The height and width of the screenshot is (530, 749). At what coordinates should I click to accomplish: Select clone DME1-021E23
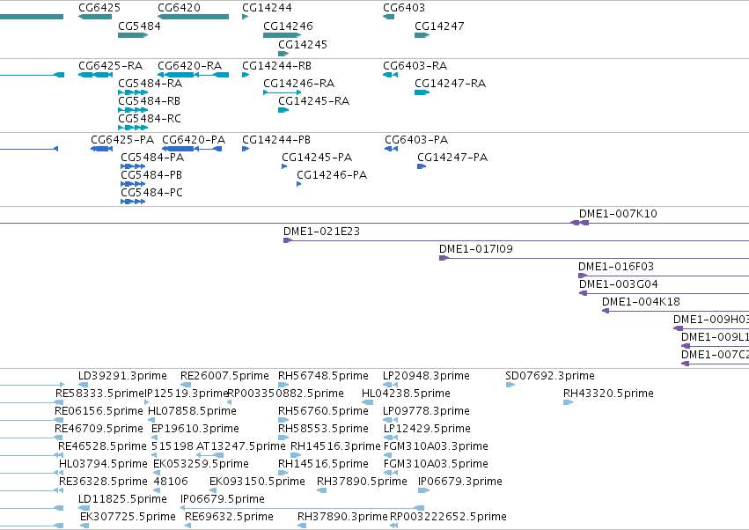pyautogui.click(x=321, y=232)
